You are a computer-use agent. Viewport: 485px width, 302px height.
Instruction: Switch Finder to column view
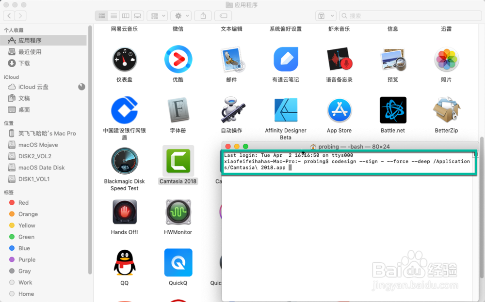(x=126, y=15)
